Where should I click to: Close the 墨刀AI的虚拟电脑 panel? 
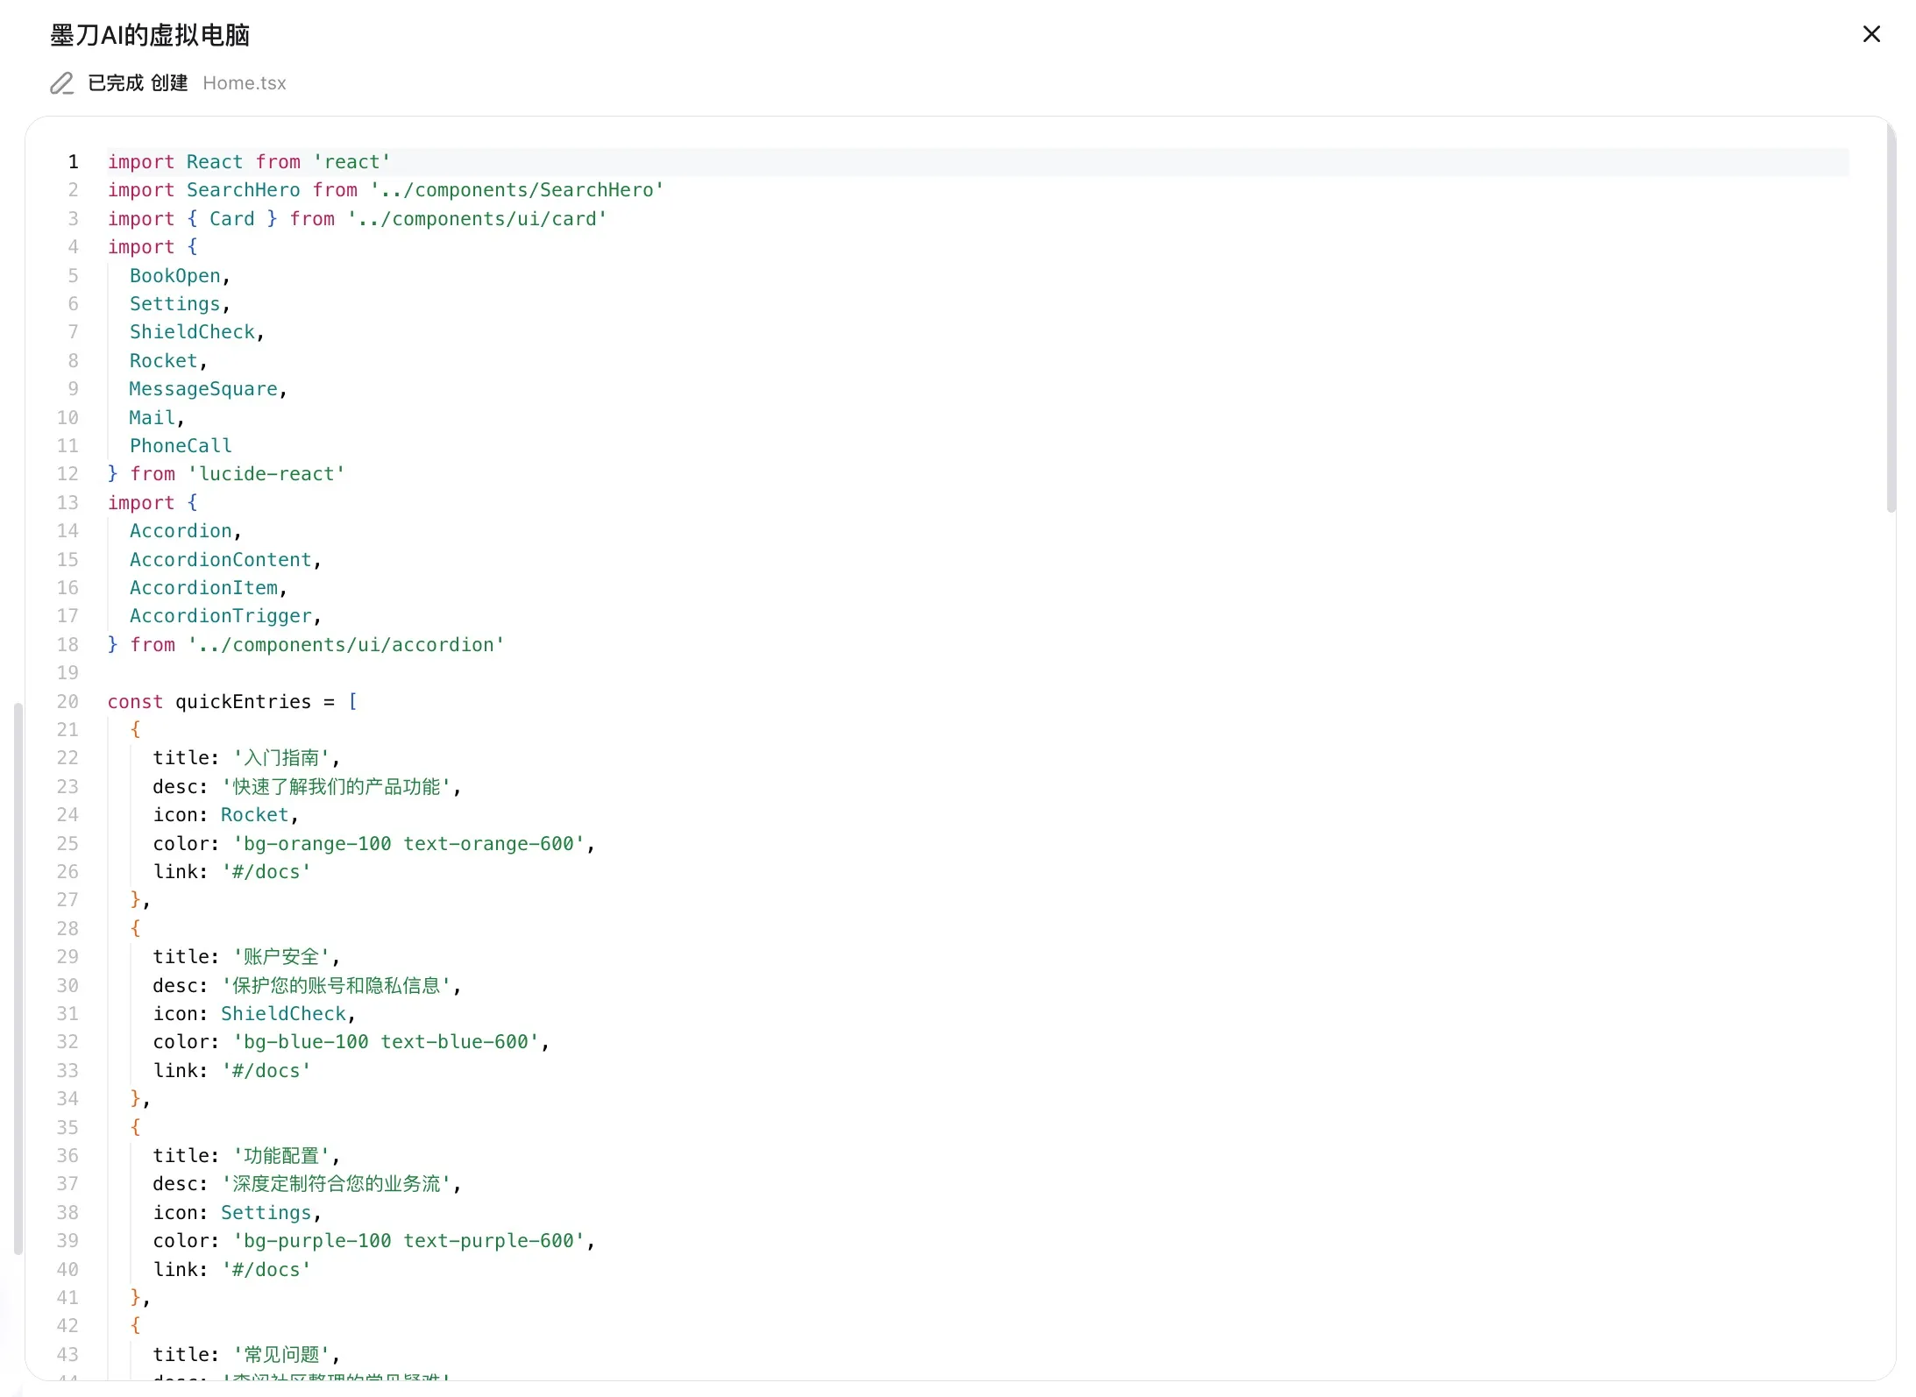tap(1871, 34)
